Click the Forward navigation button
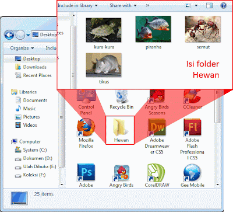Screen dimensions: 233x212 click(20, 35)
